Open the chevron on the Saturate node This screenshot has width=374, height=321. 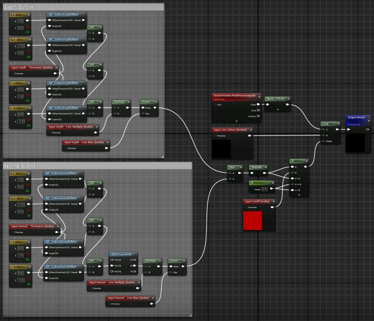click(x=265, y=167)
